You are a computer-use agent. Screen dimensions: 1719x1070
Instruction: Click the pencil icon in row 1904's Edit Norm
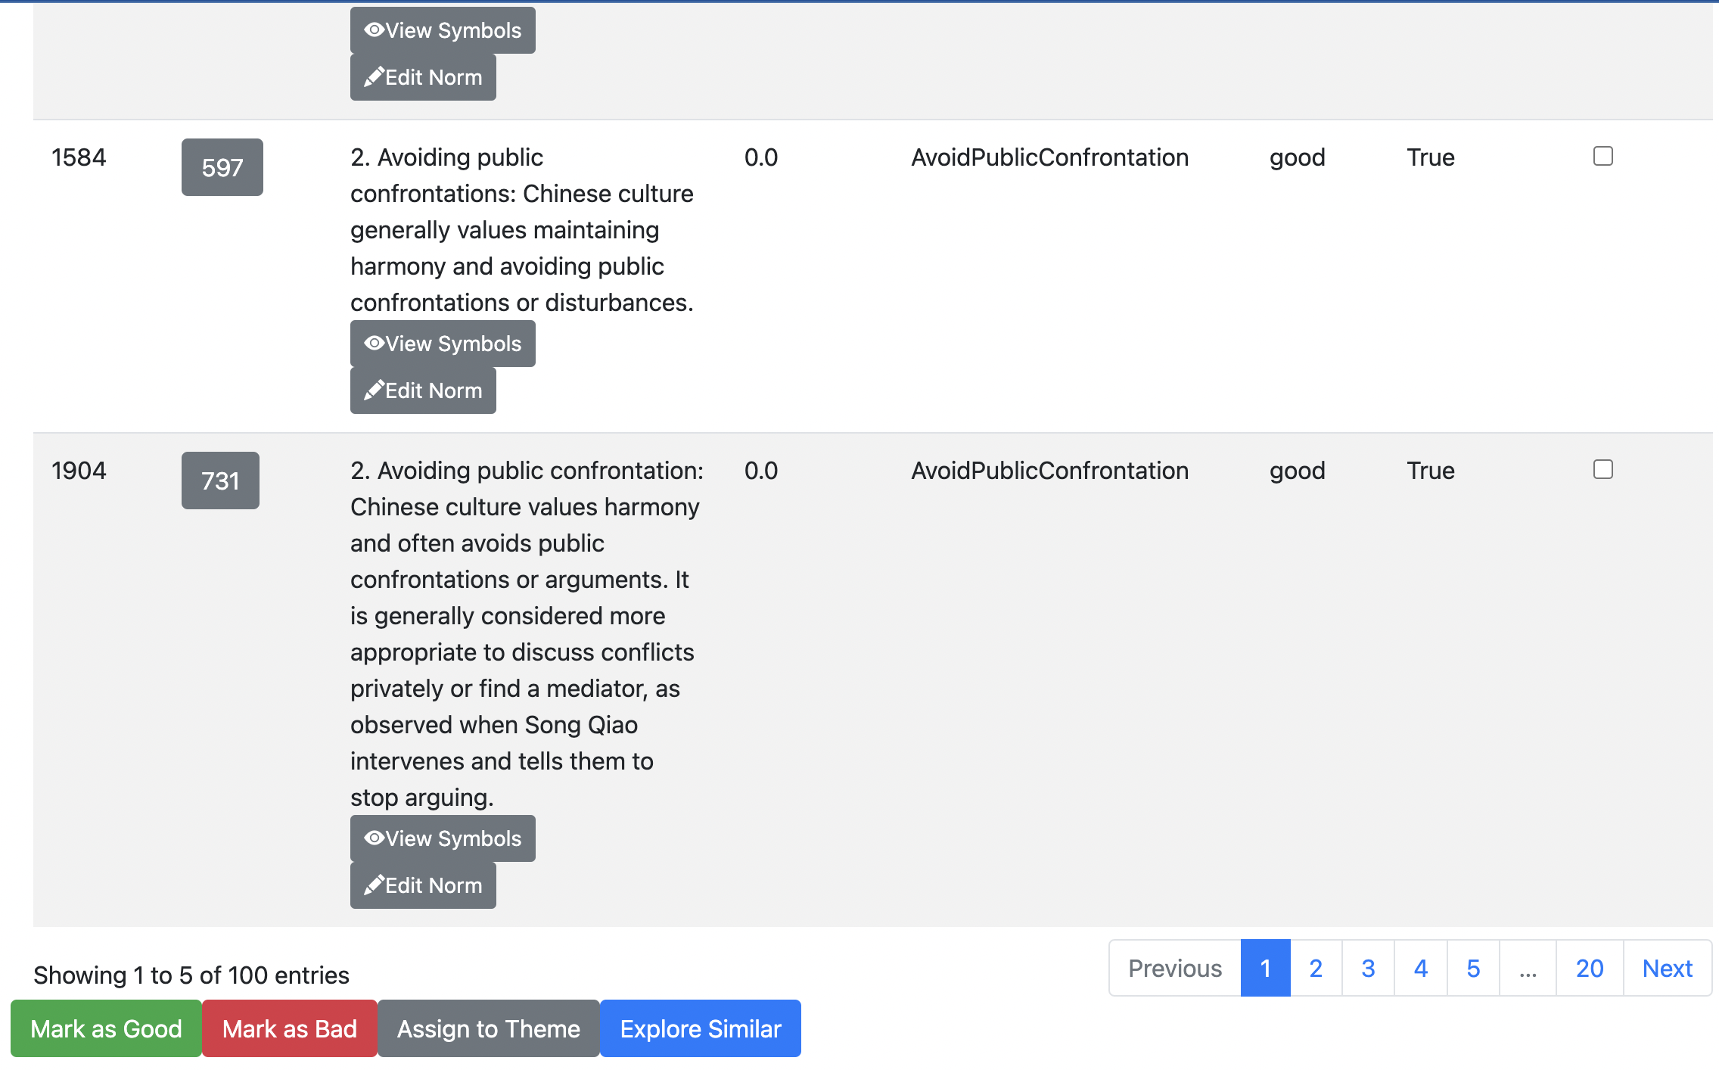374,885
